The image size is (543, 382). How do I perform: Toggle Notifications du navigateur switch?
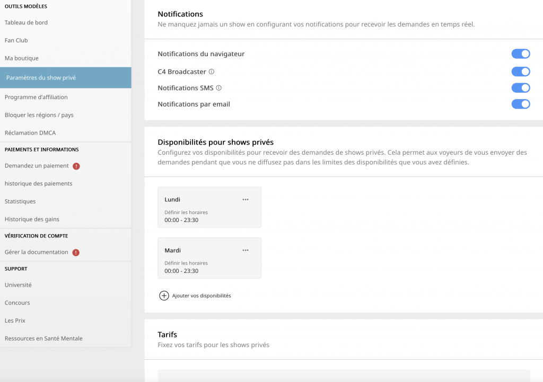coord(520,54)
